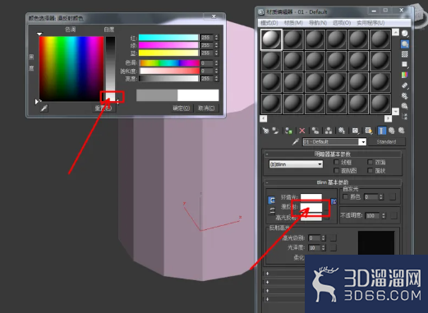Click the eyedropper in the color selector dialog
This screenshot has height=313, width=428.
[44, 108]
